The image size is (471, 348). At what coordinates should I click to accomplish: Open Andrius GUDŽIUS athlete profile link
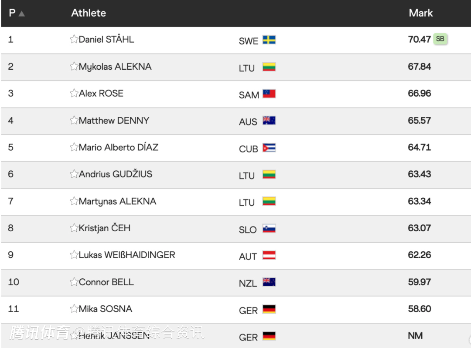pos(116,174)
